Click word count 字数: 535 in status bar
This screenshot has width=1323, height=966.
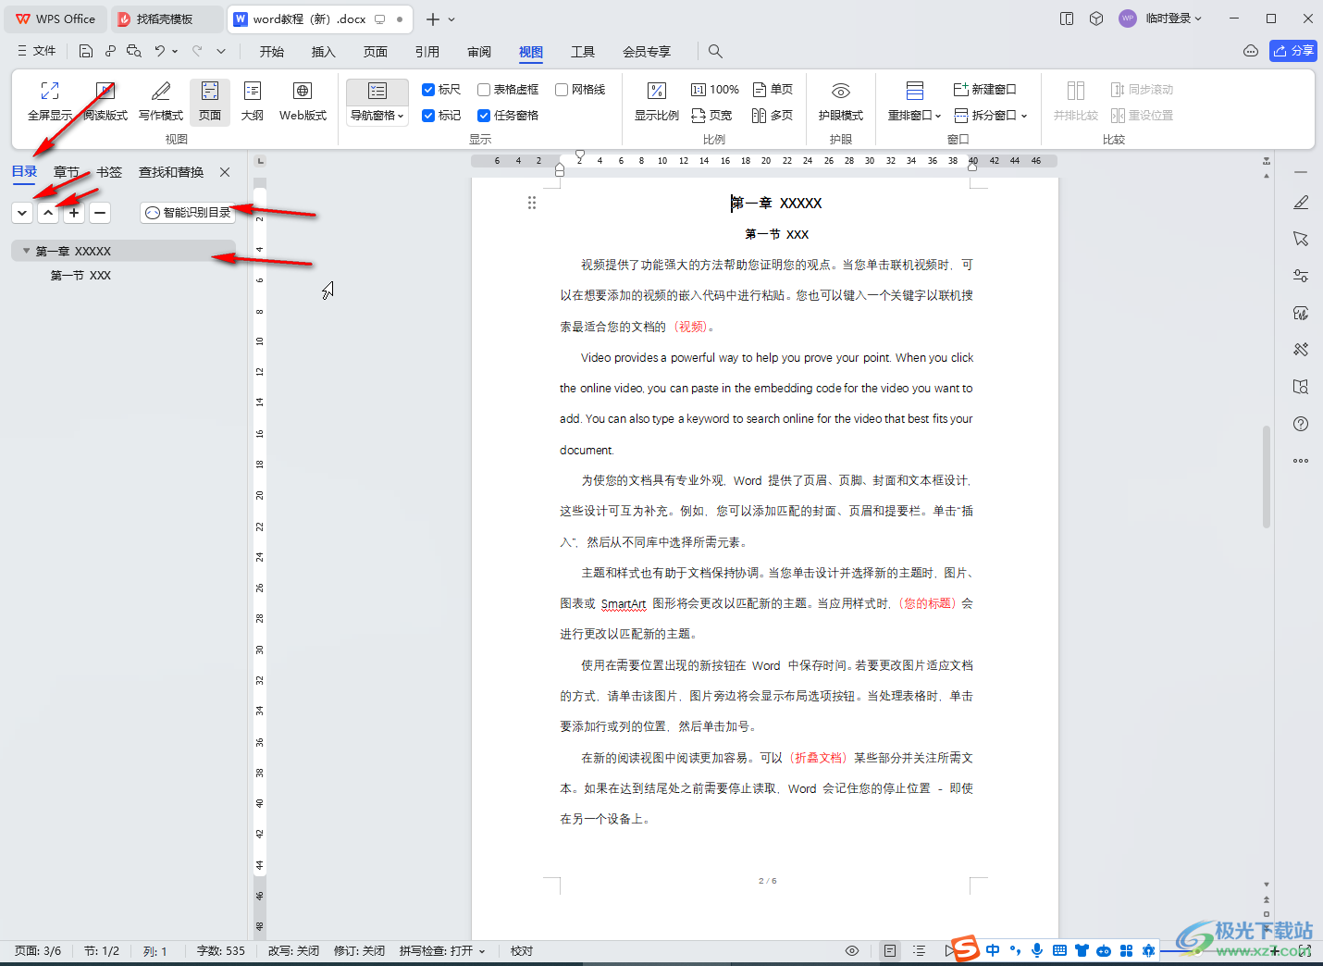click(x=221, y=951)
